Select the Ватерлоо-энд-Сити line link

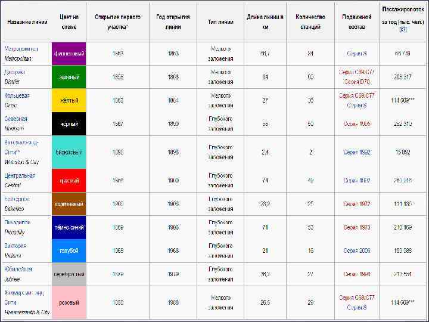click(21, 143)
